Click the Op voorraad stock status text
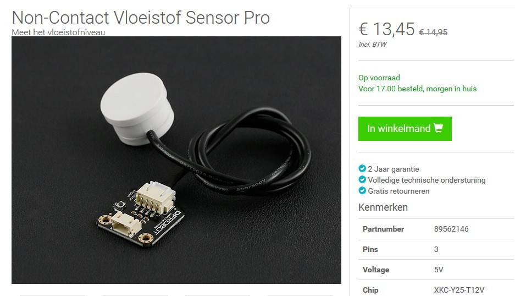The width and height of the screenshot is (515, 296). click(x=379, y=78)
